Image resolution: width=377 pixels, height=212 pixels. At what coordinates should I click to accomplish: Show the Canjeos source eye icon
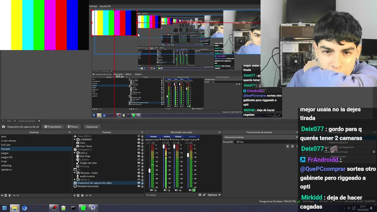pos(139,160)
